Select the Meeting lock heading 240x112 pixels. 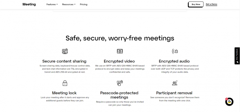64,93
